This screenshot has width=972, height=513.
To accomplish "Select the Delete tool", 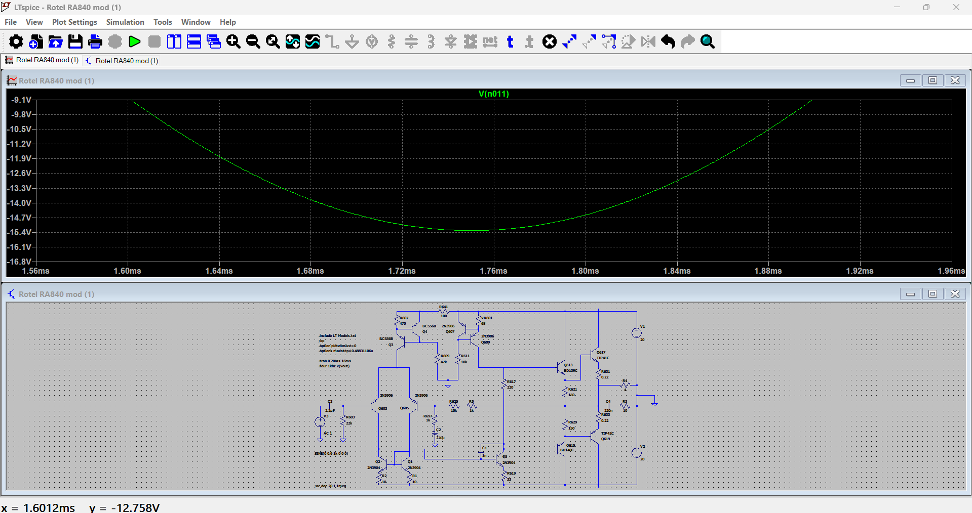I will tap(549, 41).
